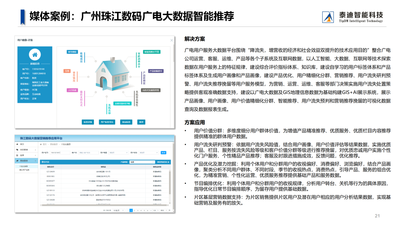Image resolution: width=409 pixels, height=230 pixels.
Task: Click the go-to-page number input
Action: [166, 210]
